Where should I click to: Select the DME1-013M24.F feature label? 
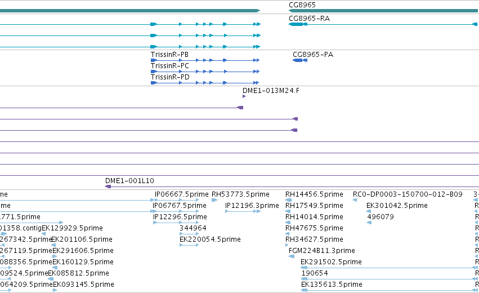click(x=271, y=91)
